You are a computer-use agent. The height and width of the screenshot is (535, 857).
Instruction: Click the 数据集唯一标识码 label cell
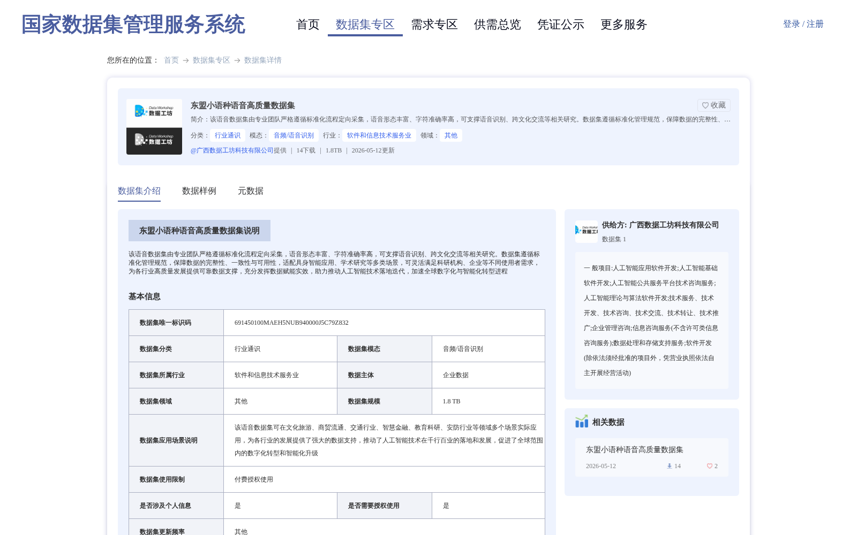(176, 323)
